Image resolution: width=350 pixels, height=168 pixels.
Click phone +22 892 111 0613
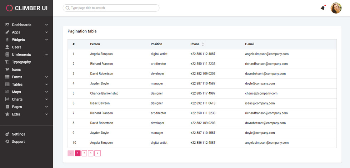(x=203, y=103)
